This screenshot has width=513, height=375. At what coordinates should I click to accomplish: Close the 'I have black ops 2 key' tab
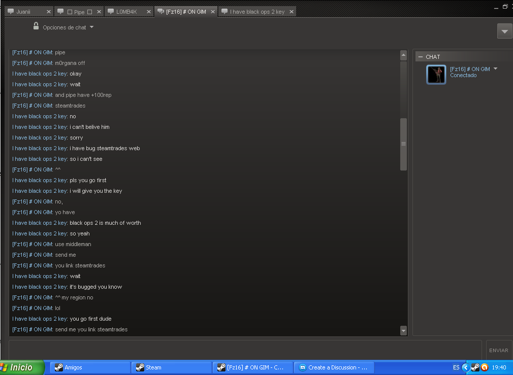(292, 12)
